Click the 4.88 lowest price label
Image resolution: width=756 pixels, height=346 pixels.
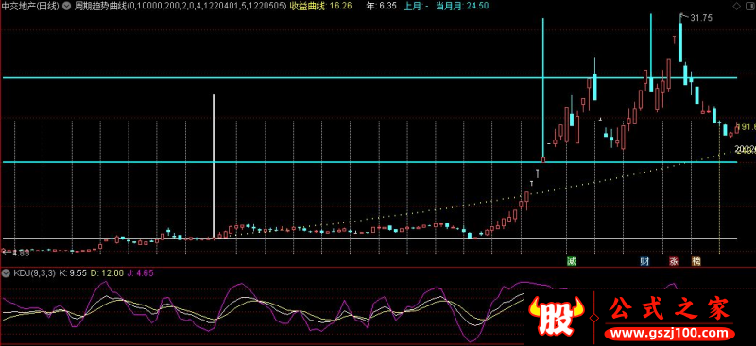21,253
